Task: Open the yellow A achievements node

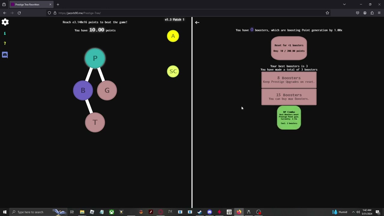Action: click(x=173, y=36)
